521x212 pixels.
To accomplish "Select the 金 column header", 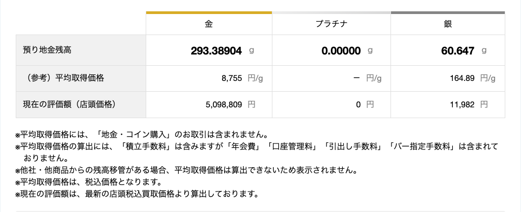I will click(x=209, y=24).
